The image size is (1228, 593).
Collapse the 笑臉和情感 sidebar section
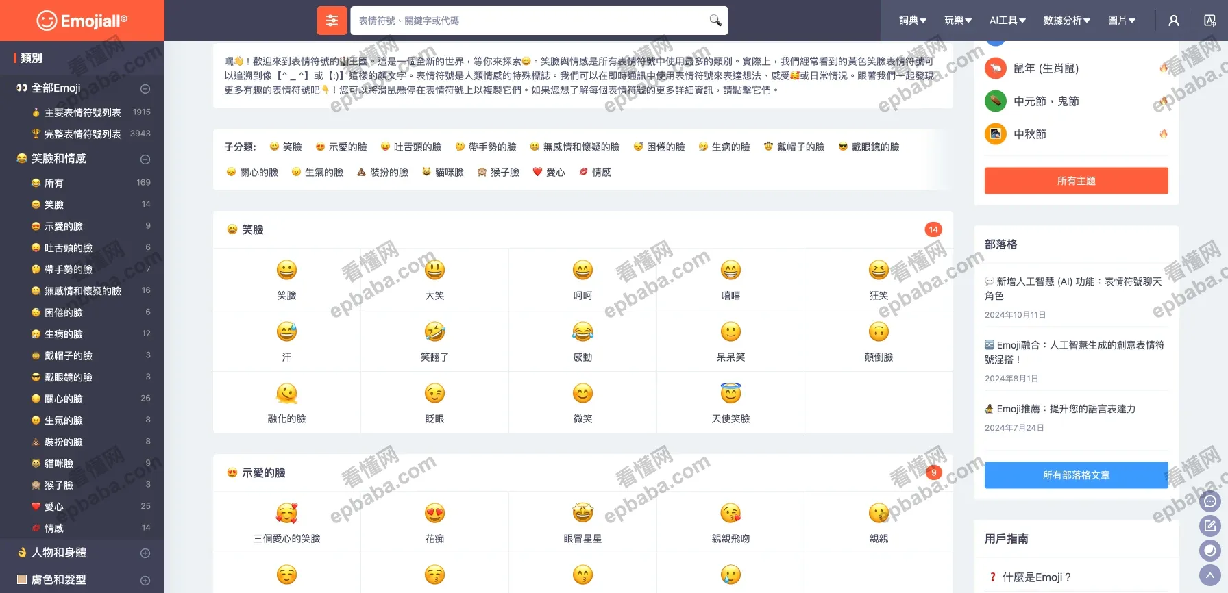click(145, 160)
